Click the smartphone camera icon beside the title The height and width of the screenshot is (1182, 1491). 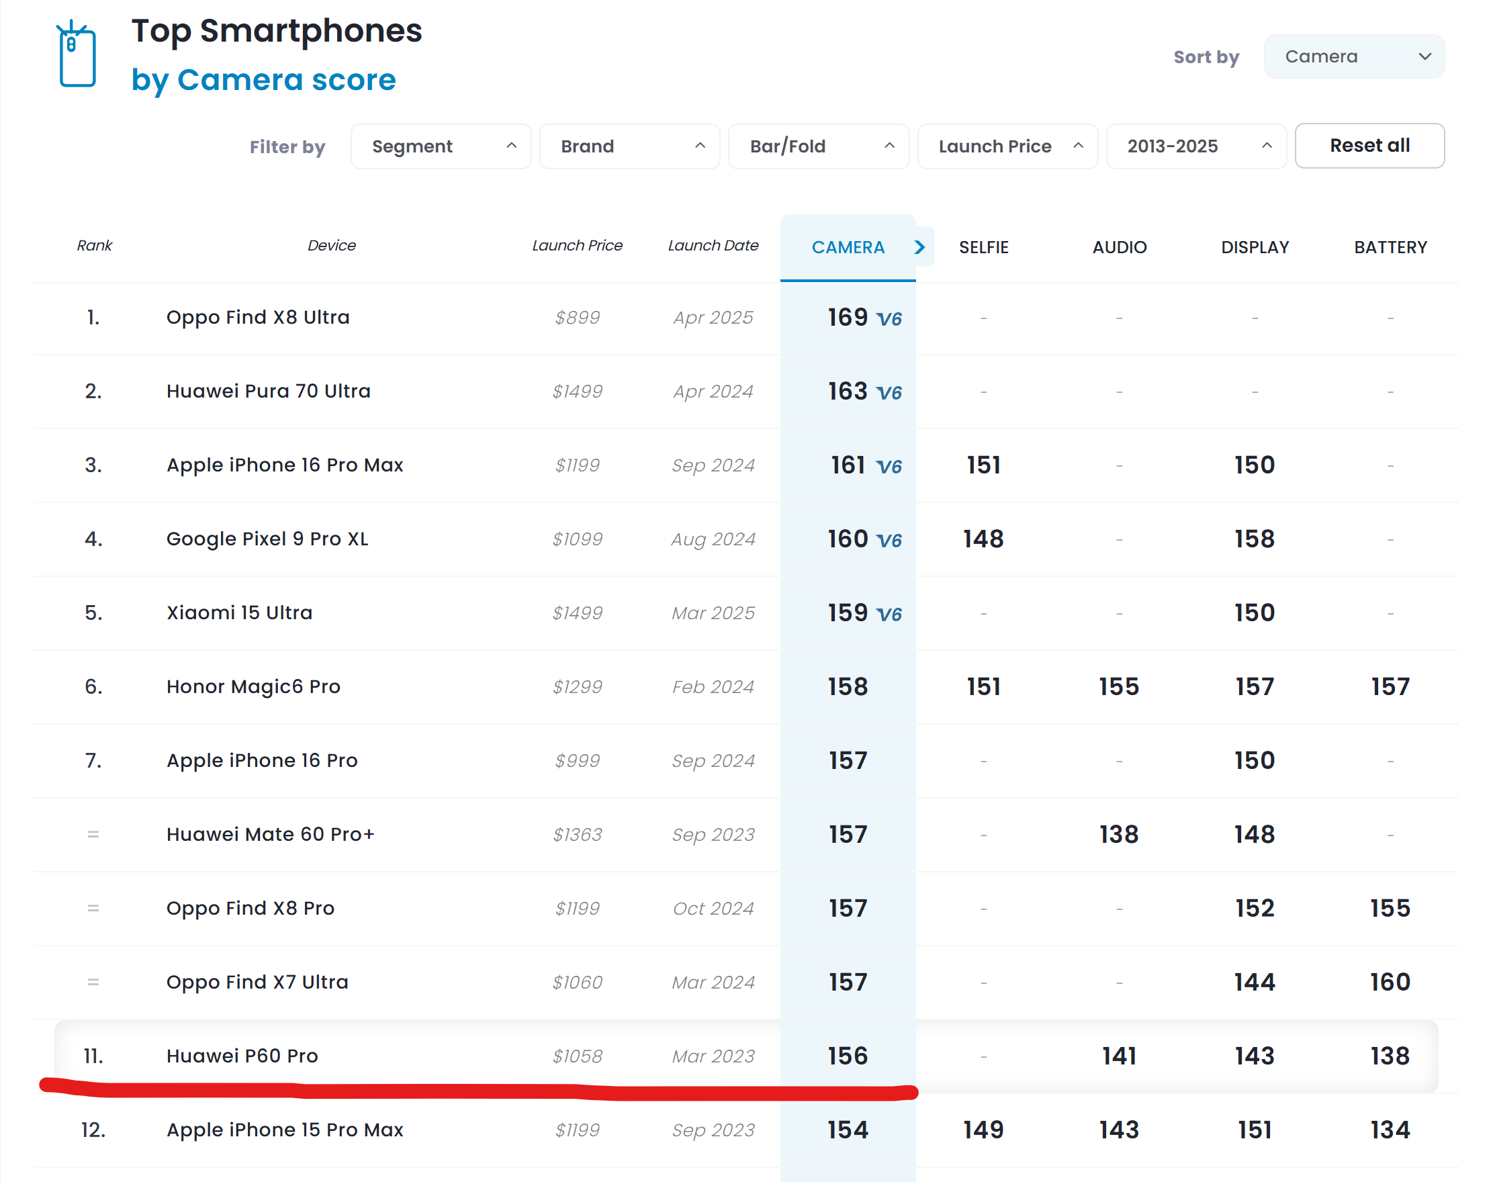(76, 54)
